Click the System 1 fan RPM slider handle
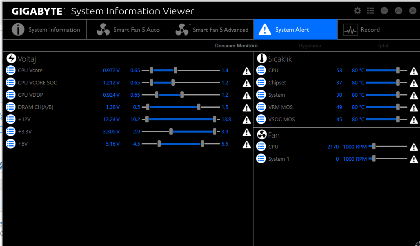The image size is (420, 246). point(373,159)
